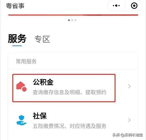Screen dimensions: 146x140
Task: Open the 公积金 service title
Action: [43, 82]
